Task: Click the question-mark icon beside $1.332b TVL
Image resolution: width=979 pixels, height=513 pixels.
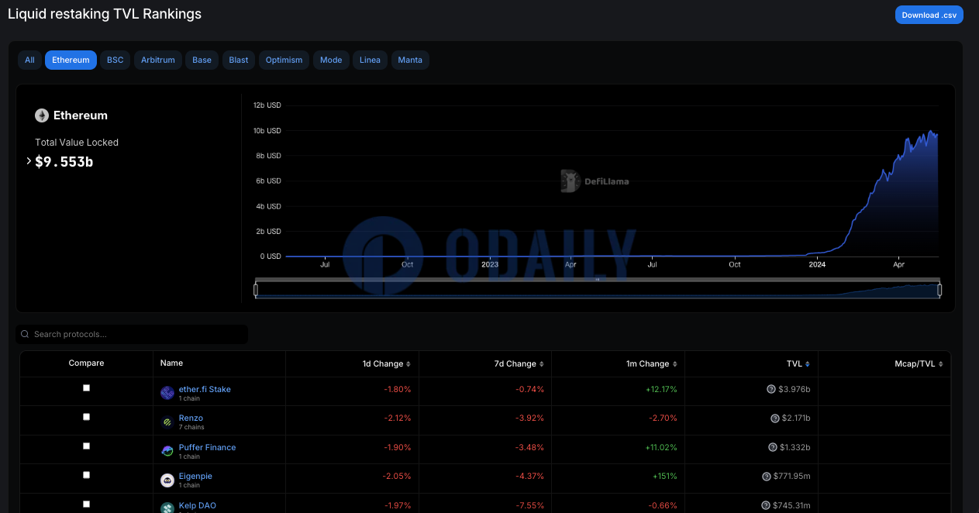Action: pyautogui.click(x=773, y=447)
